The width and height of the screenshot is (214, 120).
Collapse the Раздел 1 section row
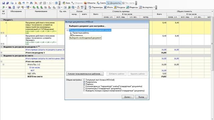(x=1, y=20)
